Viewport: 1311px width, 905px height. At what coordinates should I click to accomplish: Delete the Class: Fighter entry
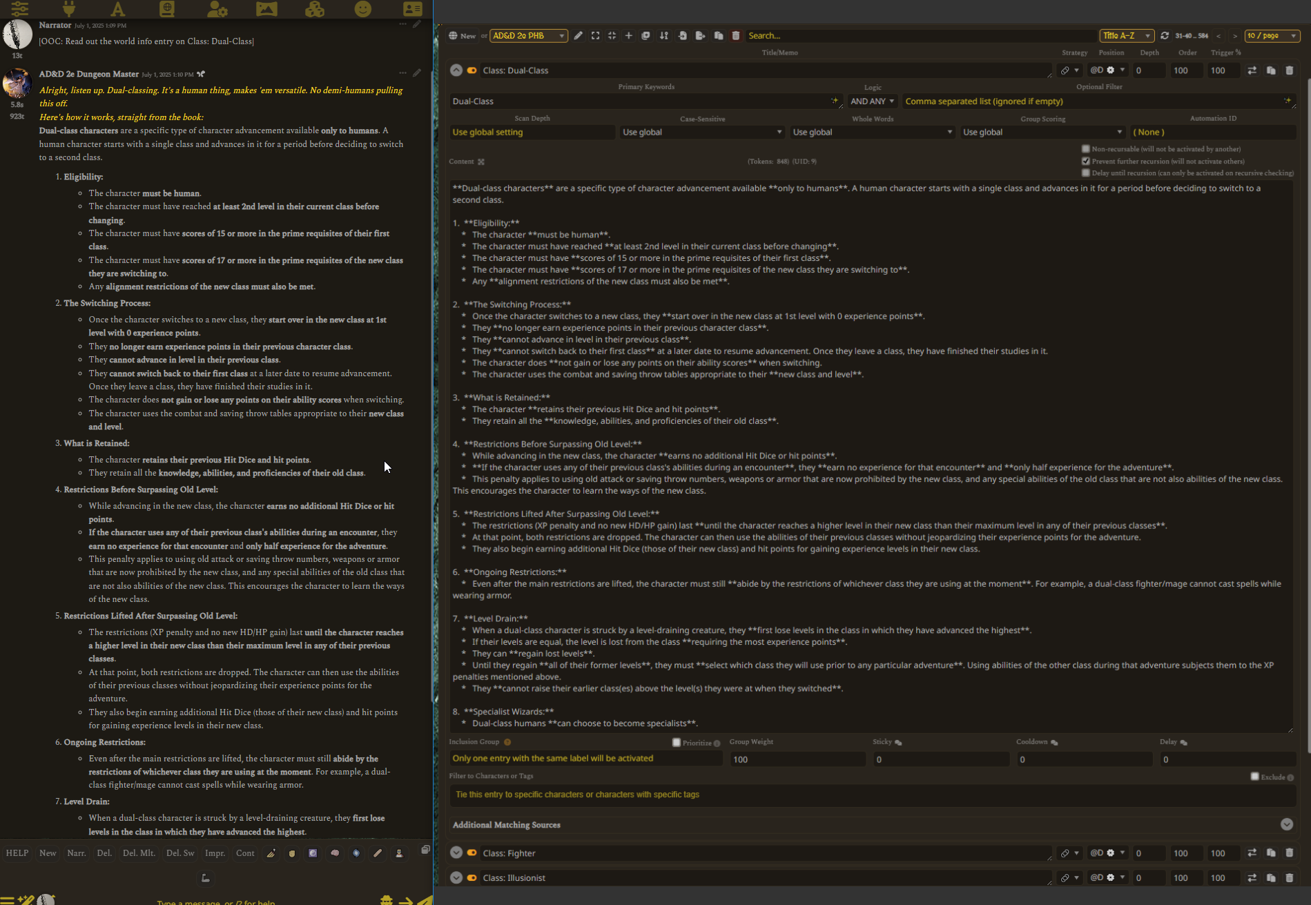tap(1289, 853)
